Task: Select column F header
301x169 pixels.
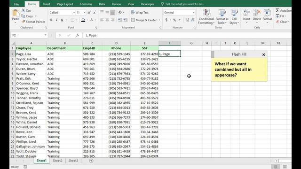Action: coord(169,43)
